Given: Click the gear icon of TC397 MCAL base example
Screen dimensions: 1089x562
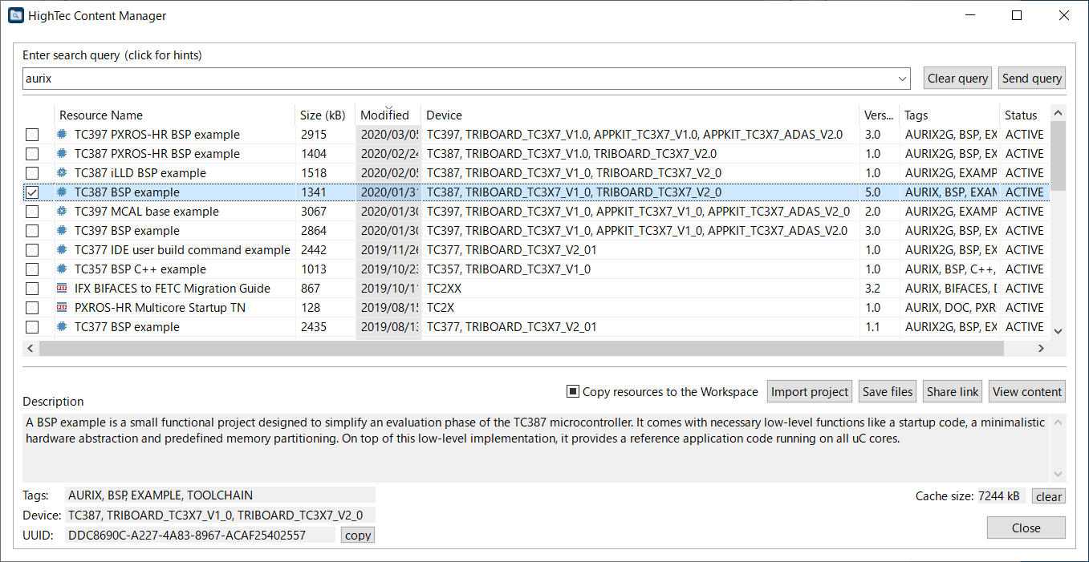Looking at the screenshot, I should pos(62,212).
